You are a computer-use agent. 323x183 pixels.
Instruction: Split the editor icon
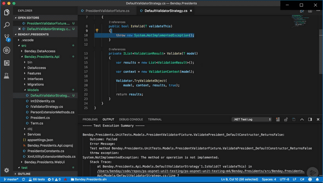(x=310, y=11)
